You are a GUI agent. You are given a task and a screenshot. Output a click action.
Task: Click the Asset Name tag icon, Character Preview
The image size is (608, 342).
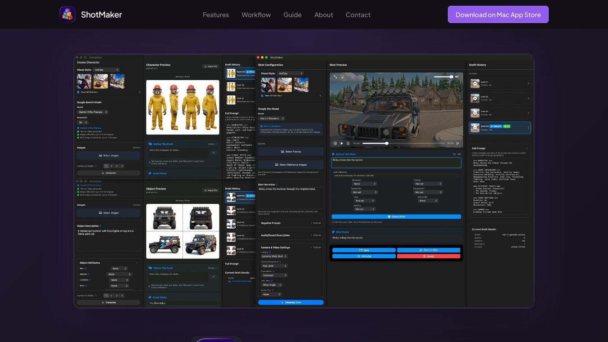coord(150,173)
